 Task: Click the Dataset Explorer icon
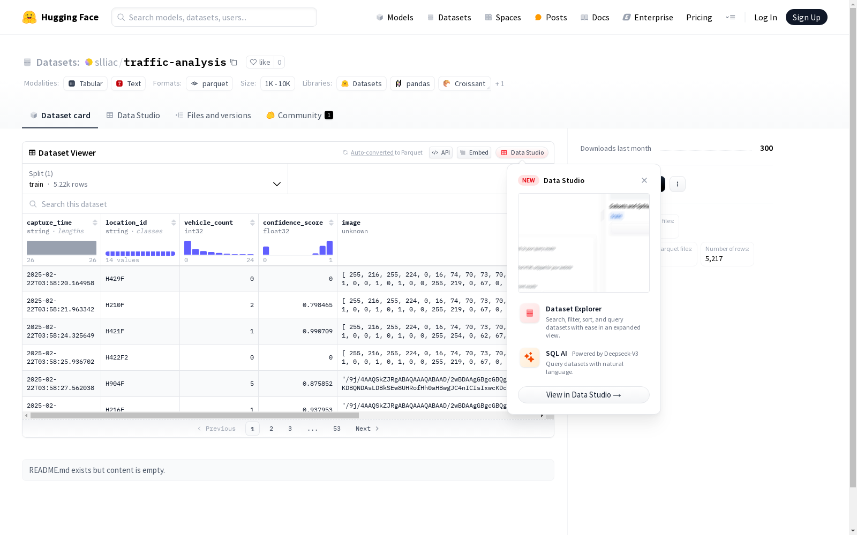click(530, 314)
